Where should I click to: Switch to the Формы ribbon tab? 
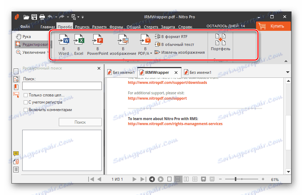pyautogui.click(x=116, y=27)
